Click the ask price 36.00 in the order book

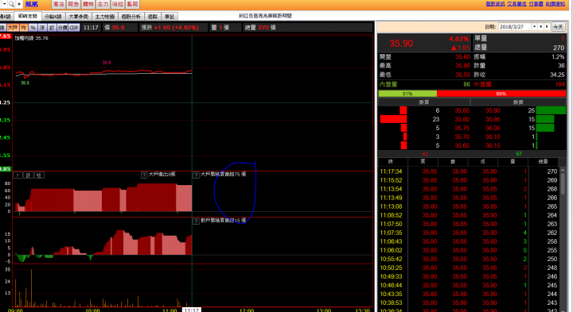point(493,128)
